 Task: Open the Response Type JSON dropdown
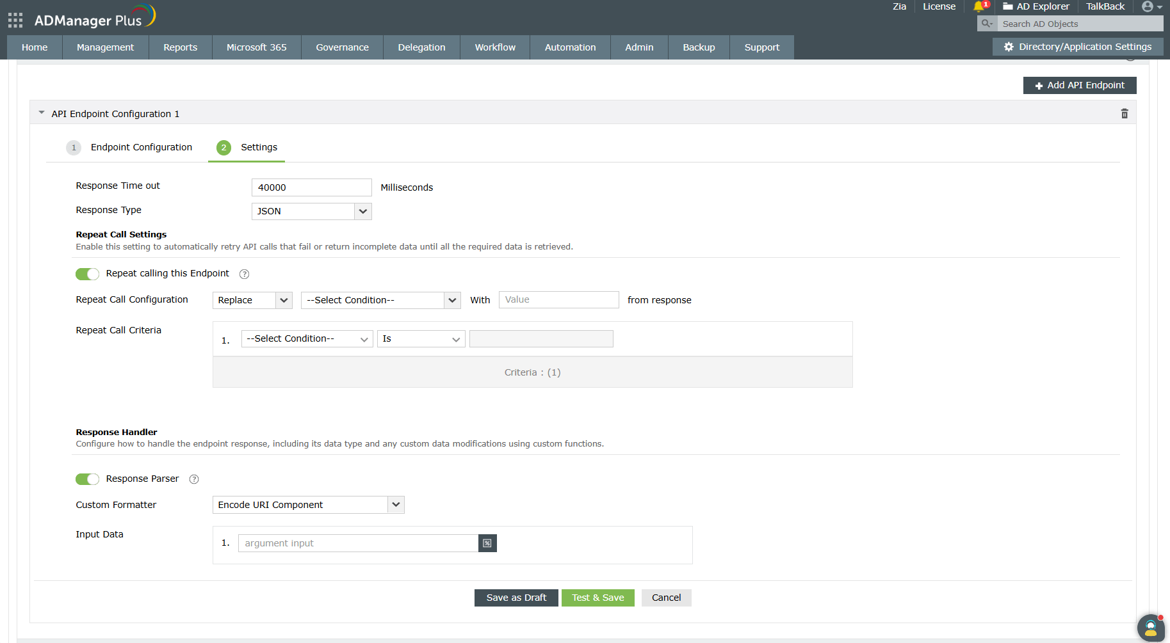tap(362, 211)
